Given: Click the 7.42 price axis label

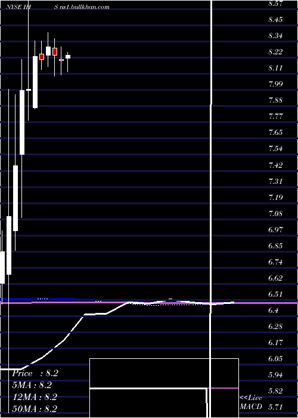Looking at the screenshot, I should pyautogui.click(x=277, y=165).
